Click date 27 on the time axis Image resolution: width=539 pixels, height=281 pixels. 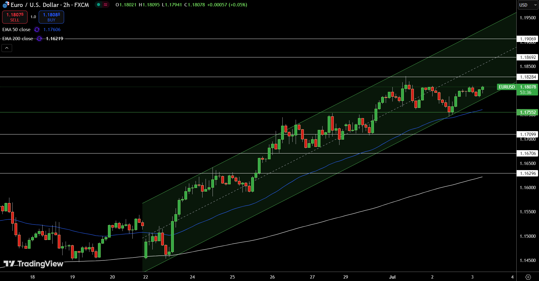312,277
